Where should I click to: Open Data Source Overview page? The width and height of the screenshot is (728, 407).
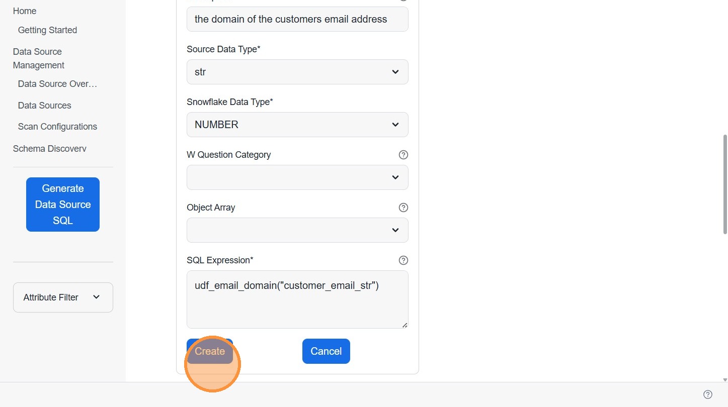57,84
